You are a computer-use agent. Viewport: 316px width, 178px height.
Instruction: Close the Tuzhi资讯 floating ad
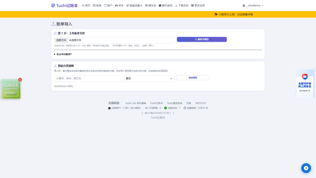[x=20, y=80]
